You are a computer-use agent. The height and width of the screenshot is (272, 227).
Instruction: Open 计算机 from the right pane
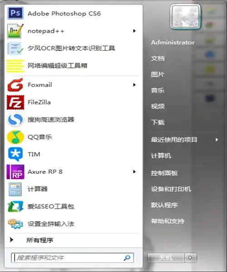pyautogui.click(x=161, y=155)
